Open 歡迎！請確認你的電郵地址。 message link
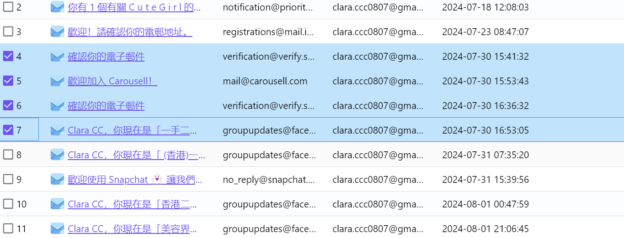The height and width of the screenshot is (238, 624). click(x=130, y=32)
